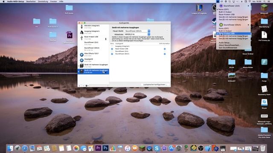The width and height of the screenshot is (273, 153).
Task: Open Audio MIDI Setup keyboard icon in Dock
Action: pyautogui.click(x=223, y=148)
